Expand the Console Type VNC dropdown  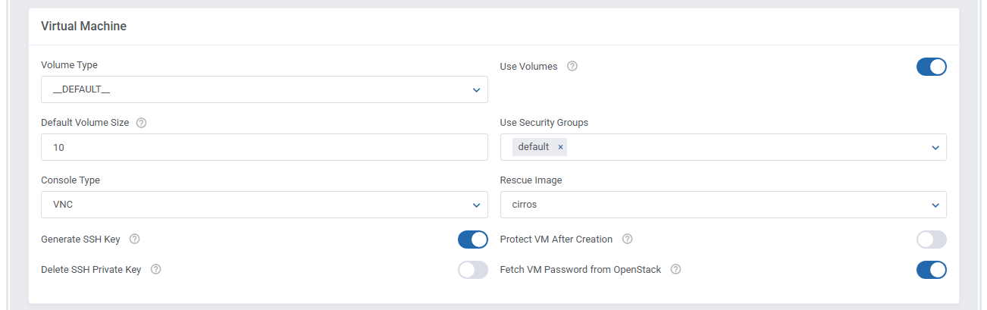(264, 205)
